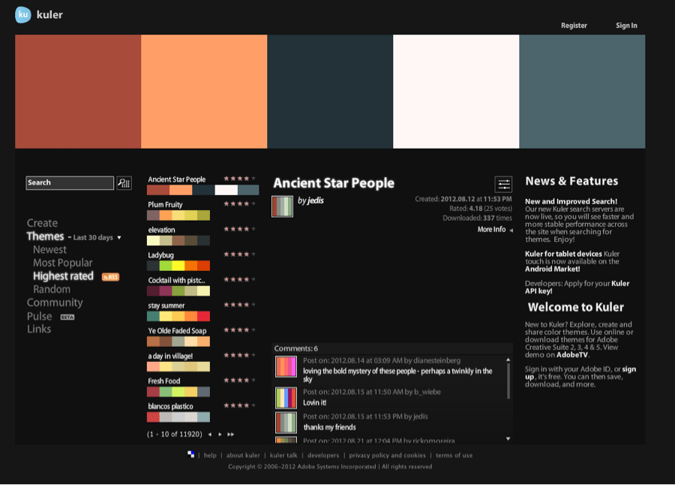Image resolution: width=675 pixels, height=485 pixels.
Task: Open kuler talk footer link
Action: 283,455
